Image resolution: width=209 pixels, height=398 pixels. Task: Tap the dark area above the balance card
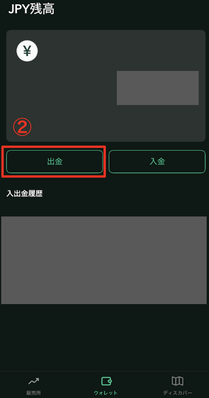point(104,23)
